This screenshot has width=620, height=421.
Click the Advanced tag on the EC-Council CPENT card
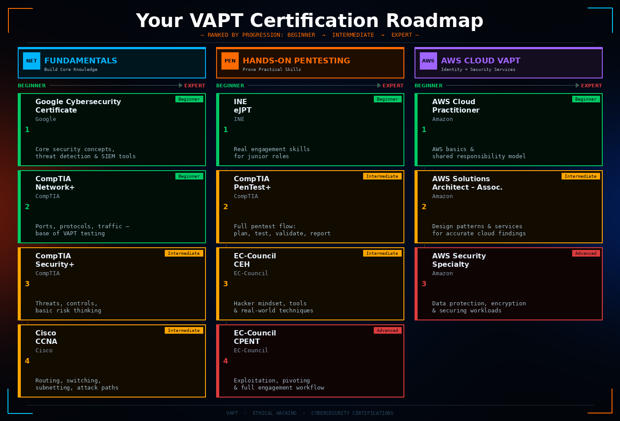pos(387,331)
